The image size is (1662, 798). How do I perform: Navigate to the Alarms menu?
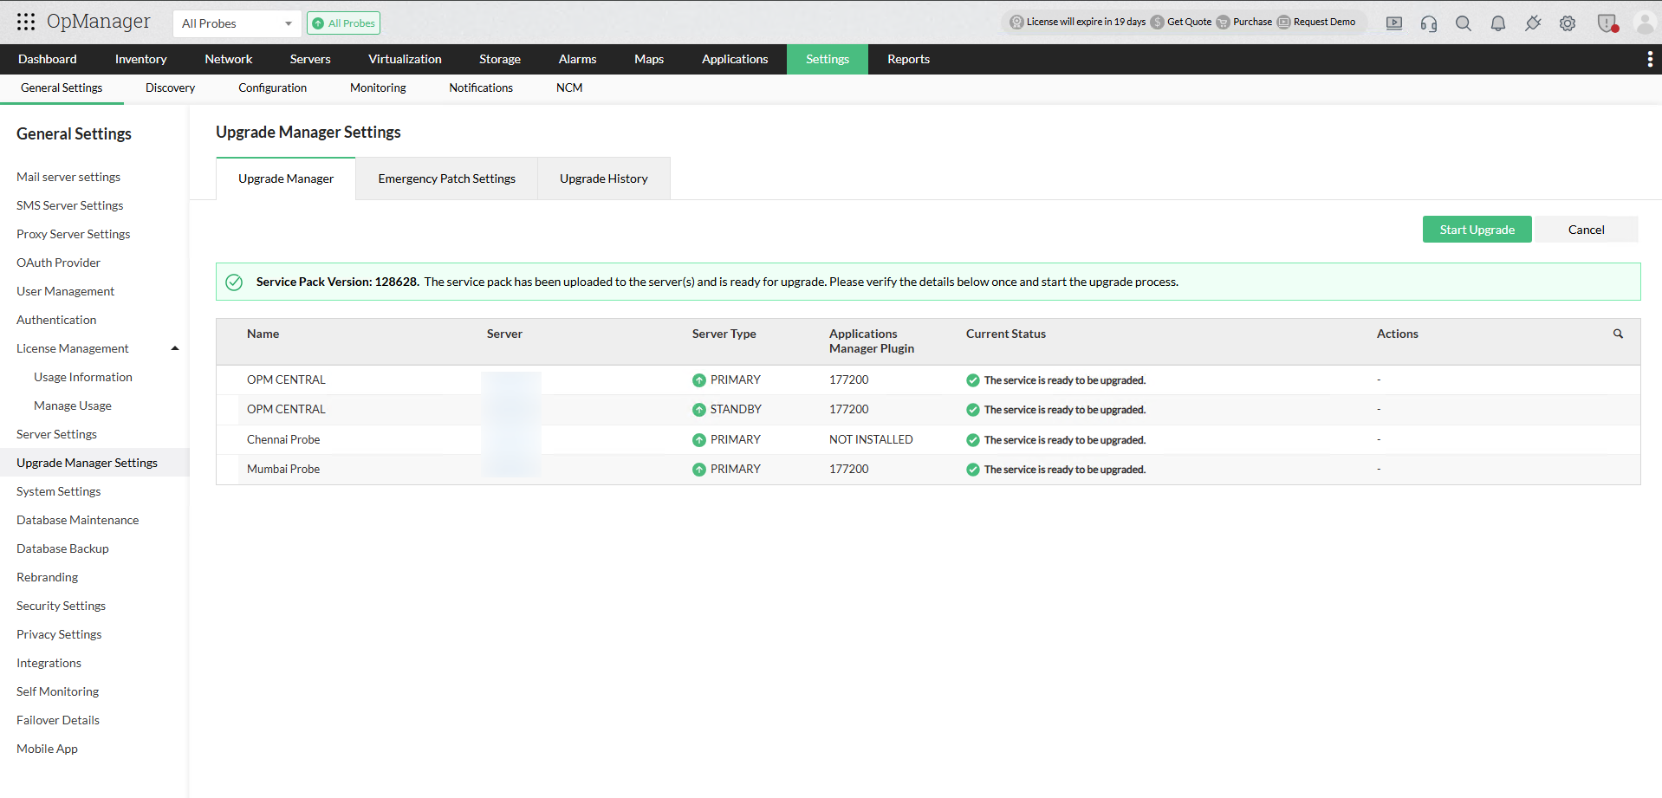pos(577,59)
